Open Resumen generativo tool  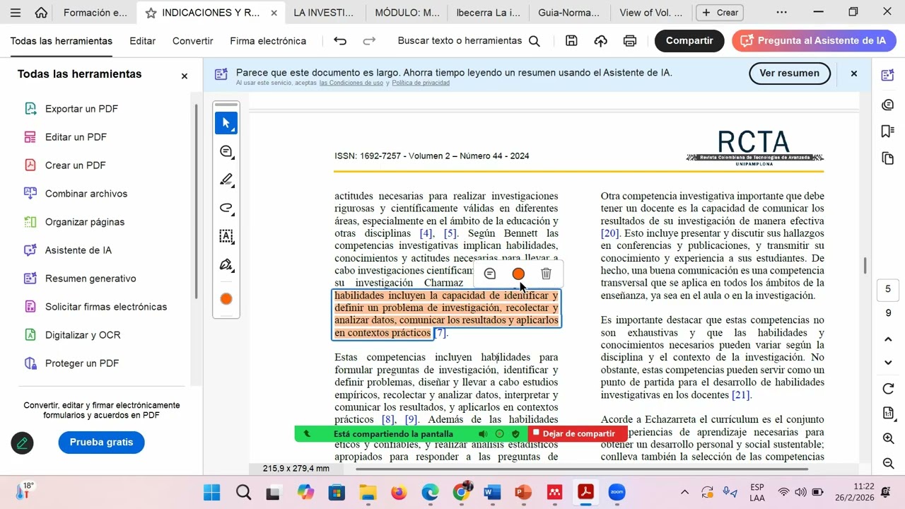[x=90, y=279]
